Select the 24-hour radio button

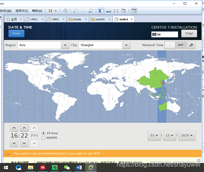tap(43, 133)
